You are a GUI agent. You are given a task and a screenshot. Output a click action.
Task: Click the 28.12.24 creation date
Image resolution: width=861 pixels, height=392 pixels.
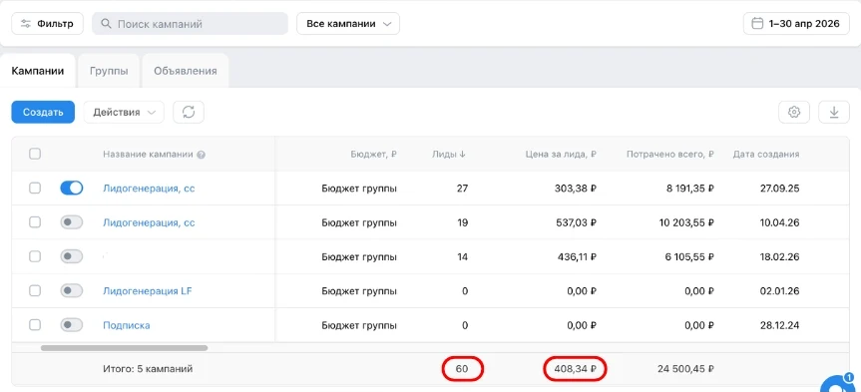pyautogui.click(x=781, y=325)
